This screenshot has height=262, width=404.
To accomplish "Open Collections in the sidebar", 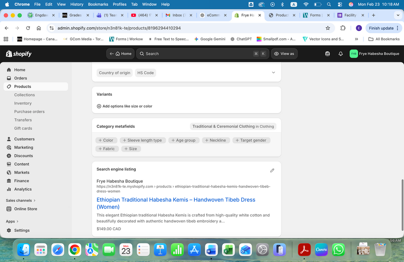I will pyautogui.click(x=24, y=95).
